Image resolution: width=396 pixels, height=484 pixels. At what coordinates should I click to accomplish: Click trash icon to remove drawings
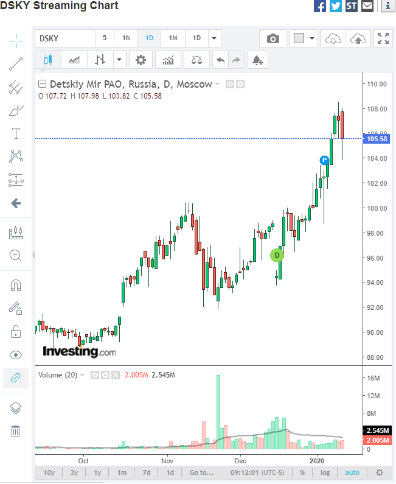tap(16, 431)
